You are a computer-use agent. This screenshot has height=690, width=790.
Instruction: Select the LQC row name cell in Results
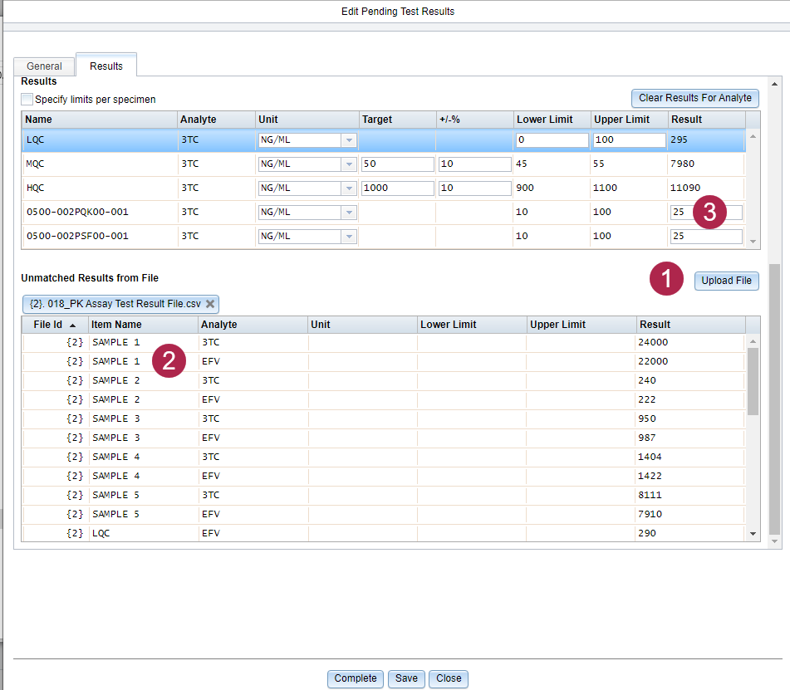click(35, 140)
